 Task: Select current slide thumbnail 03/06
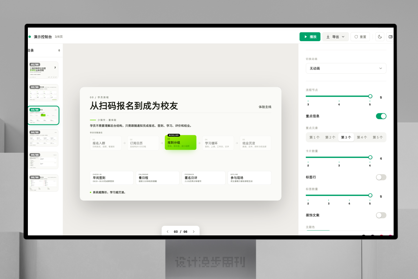(x=44, y=115)
